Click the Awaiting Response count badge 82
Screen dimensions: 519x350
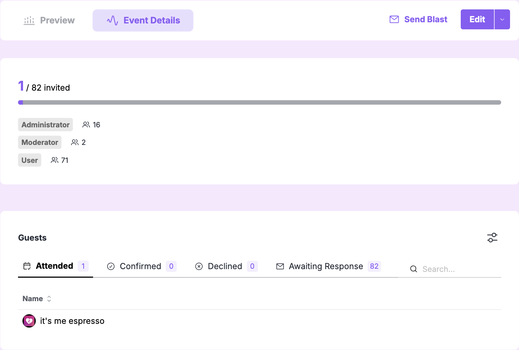[374, 266]
